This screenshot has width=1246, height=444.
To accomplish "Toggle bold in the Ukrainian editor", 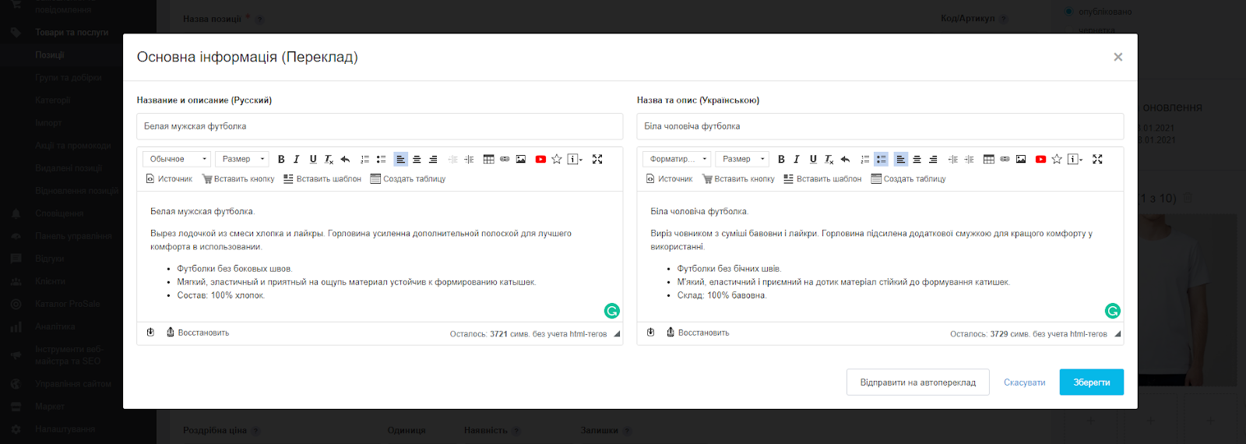I will tap(781, 159).
